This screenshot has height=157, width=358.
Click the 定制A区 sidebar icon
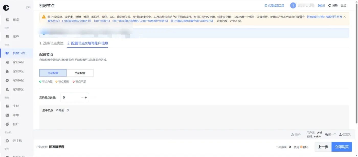pos(7,80)
